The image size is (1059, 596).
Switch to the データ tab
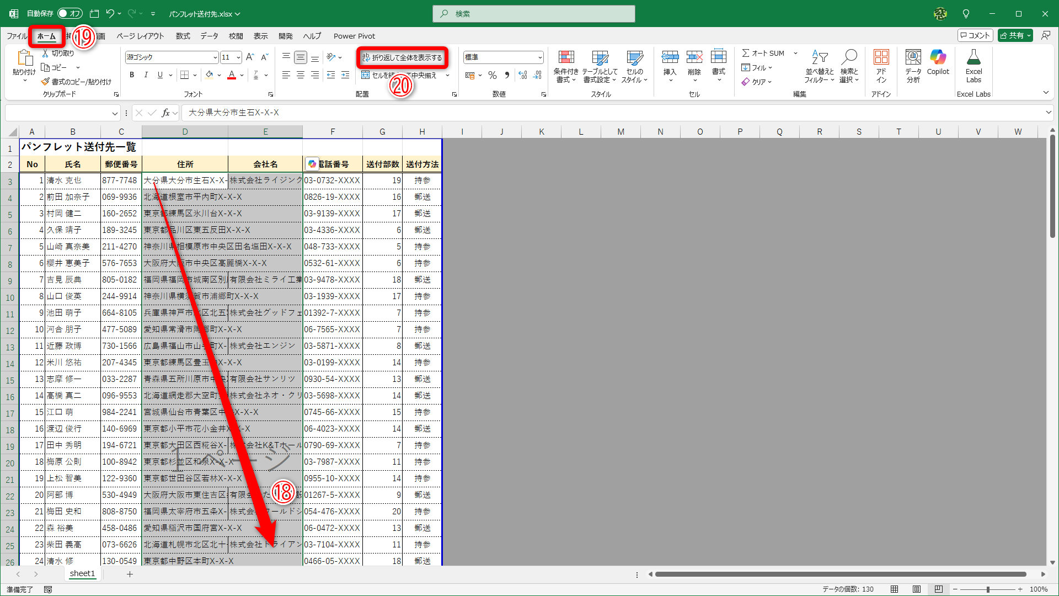coord(209,36)
